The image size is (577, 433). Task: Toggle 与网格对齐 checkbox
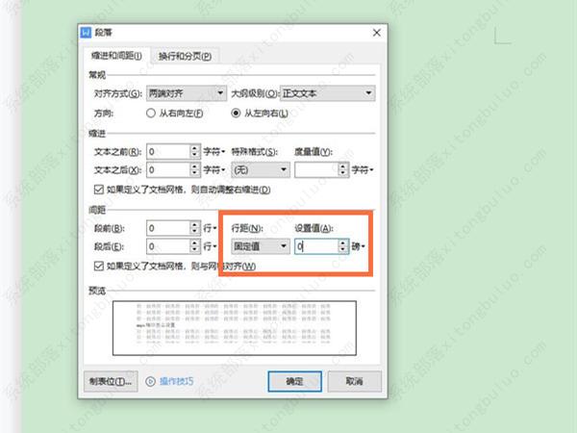point(101,265)
